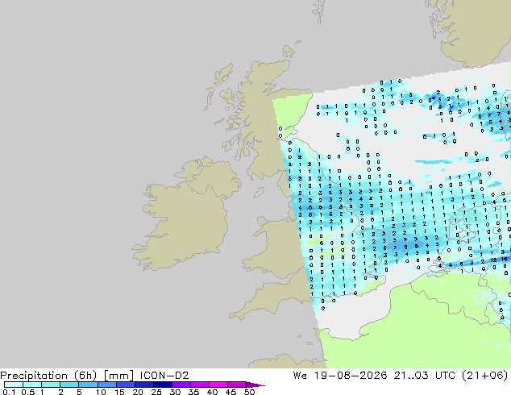Click the legend value '45'
This screenshot has height=395, width=511.
(x=231, y=392)
